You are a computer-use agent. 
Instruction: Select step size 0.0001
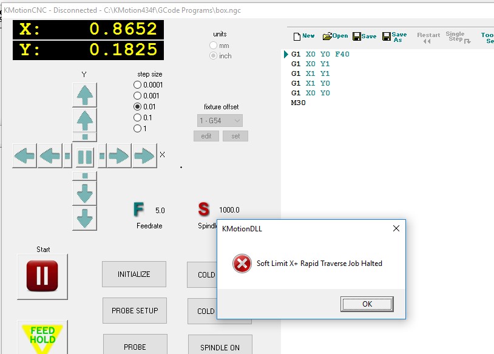[x=137, y=85]
